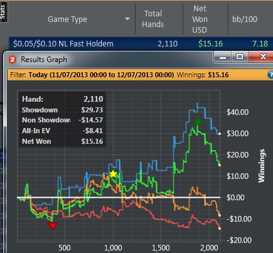Click the Non Showdown -$14.57 legend row
Screen dimensions: 273x253
62,120
